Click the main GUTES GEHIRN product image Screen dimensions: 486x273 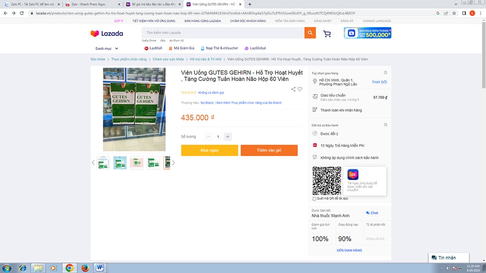point(134,110)
